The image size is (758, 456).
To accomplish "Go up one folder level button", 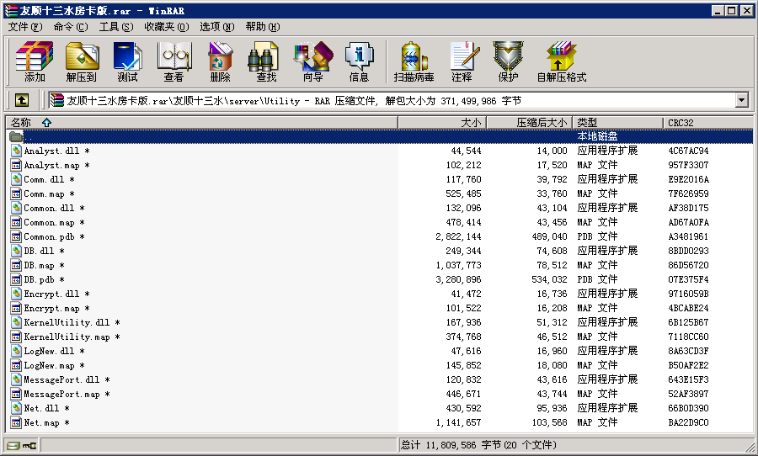I will tap(22, 100).
